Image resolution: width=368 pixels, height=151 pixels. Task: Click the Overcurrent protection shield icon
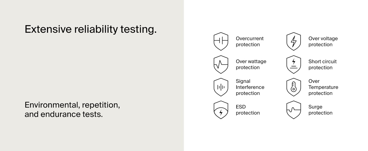click(x=221, y=42)
